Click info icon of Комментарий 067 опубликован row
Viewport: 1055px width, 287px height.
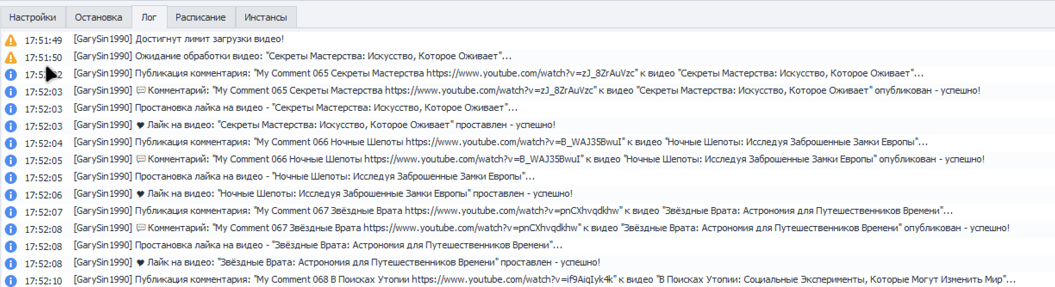coord(11,229)
